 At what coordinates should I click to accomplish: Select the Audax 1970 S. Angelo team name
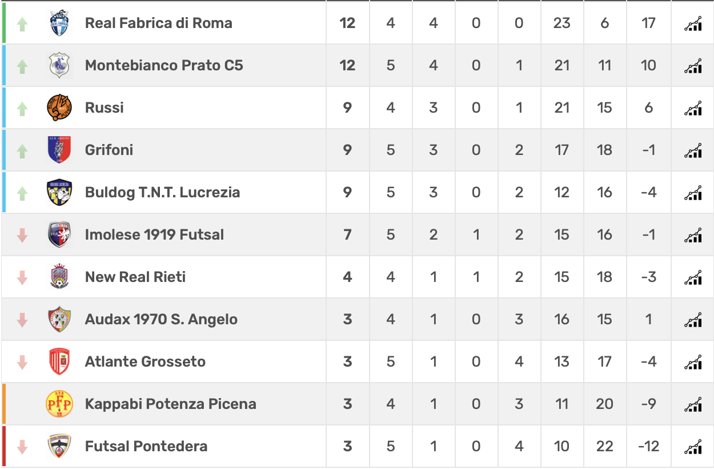(161, 319)
